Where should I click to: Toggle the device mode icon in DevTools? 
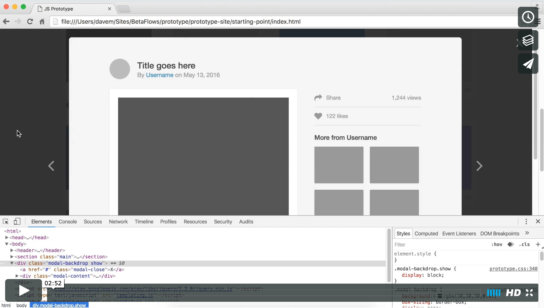[17, 221]
